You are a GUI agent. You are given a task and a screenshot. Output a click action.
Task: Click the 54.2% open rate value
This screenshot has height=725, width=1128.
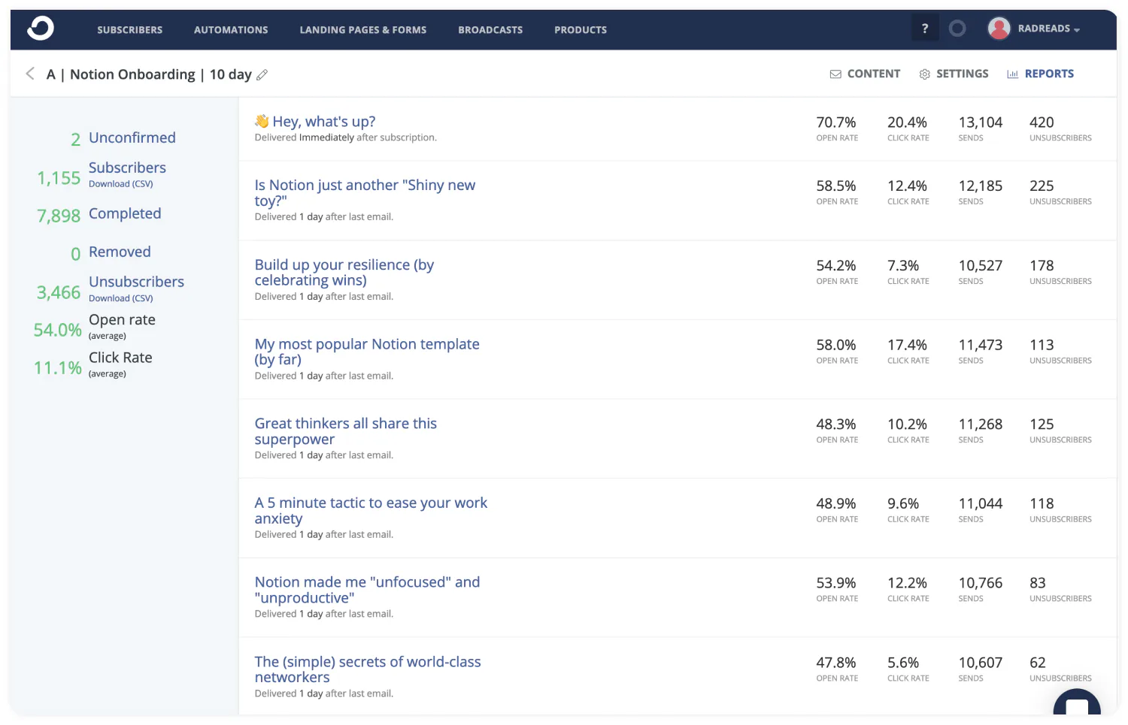(x=836, y=265)
